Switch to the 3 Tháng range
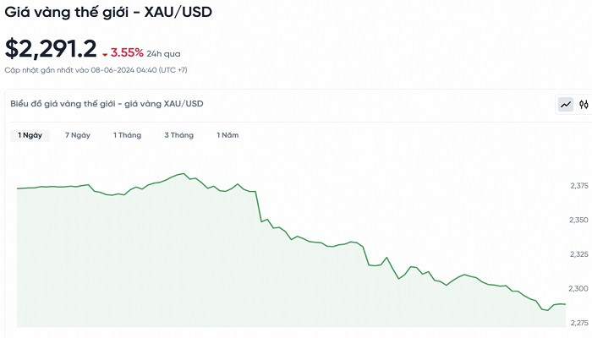Image resolution: width=592 pixels, height=338 pixels. pos(178,135)
